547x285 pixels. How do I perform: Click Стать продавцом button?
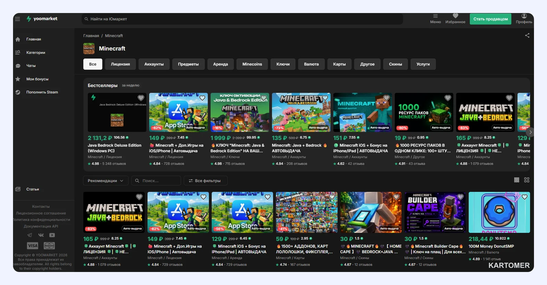point(490,19)
